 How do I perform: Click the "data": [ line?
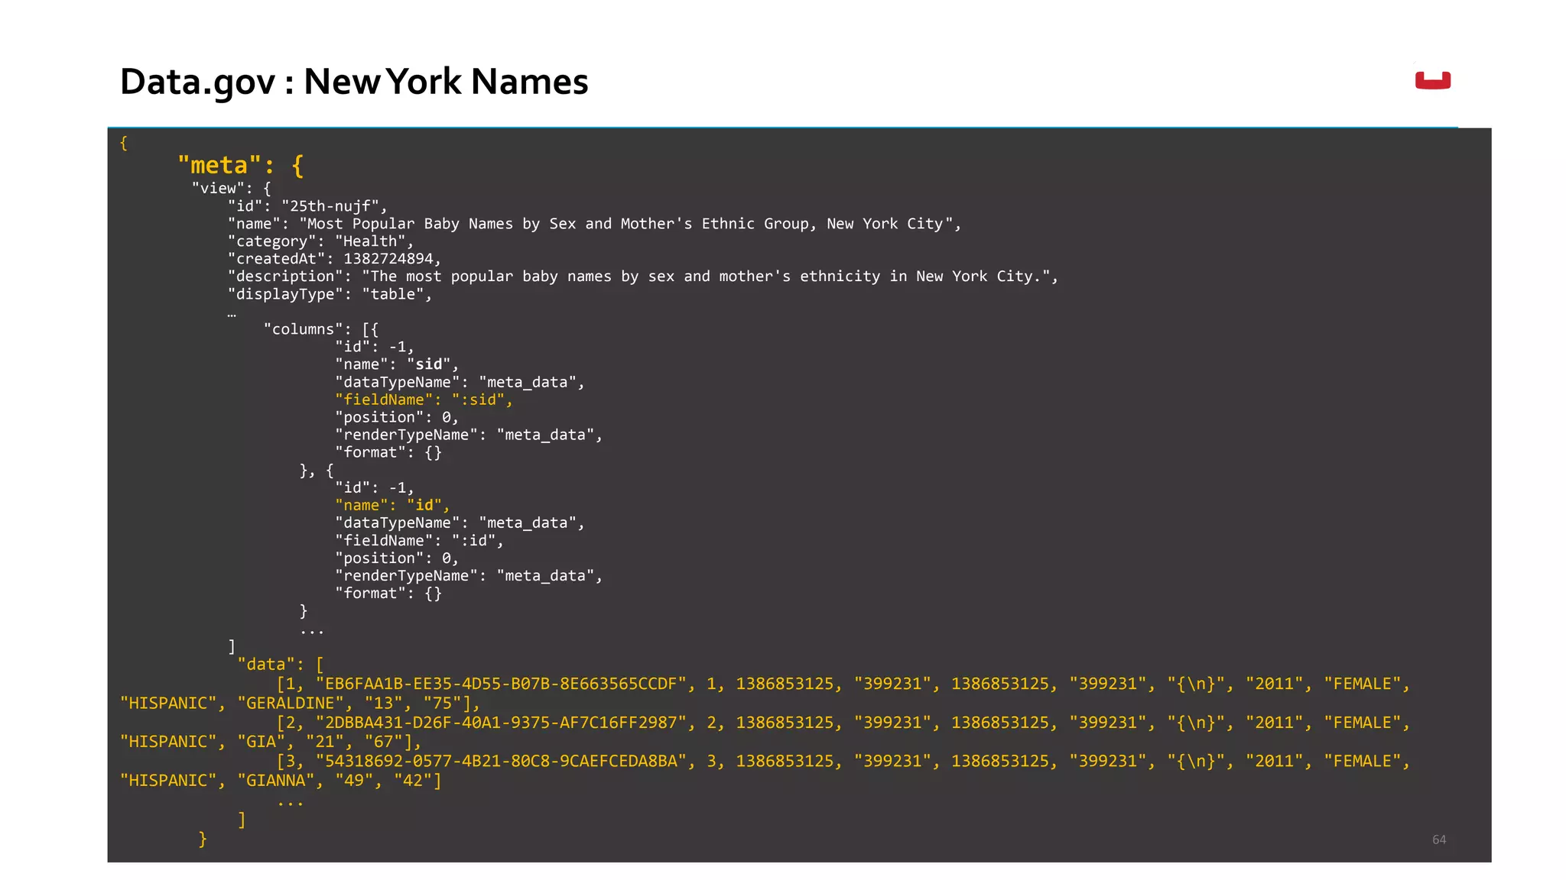[x=281, y=665]
